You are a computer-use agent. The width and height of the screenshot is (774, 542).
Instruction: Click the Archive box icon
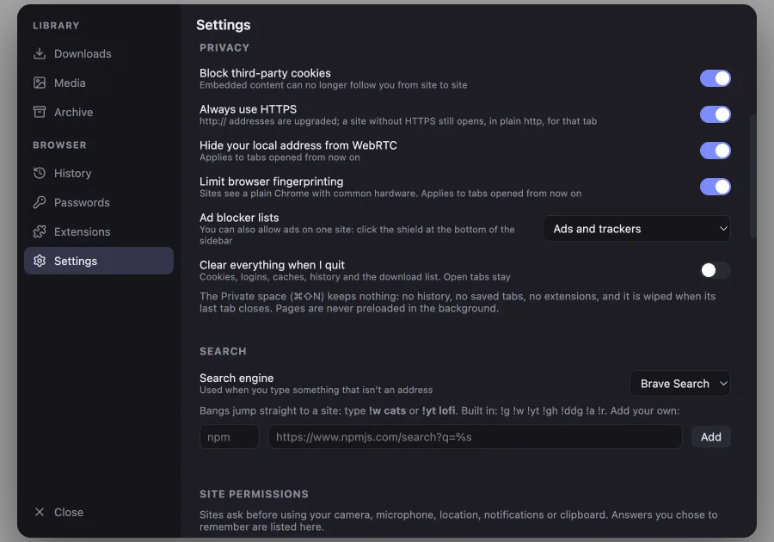[x=40, y=112]
